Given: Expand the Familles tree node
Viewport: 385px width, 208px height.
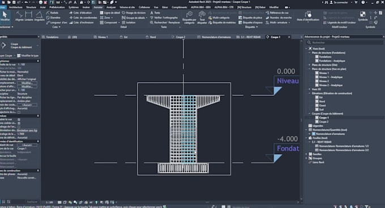Looking at the screenshot, I should pos(306,154).
